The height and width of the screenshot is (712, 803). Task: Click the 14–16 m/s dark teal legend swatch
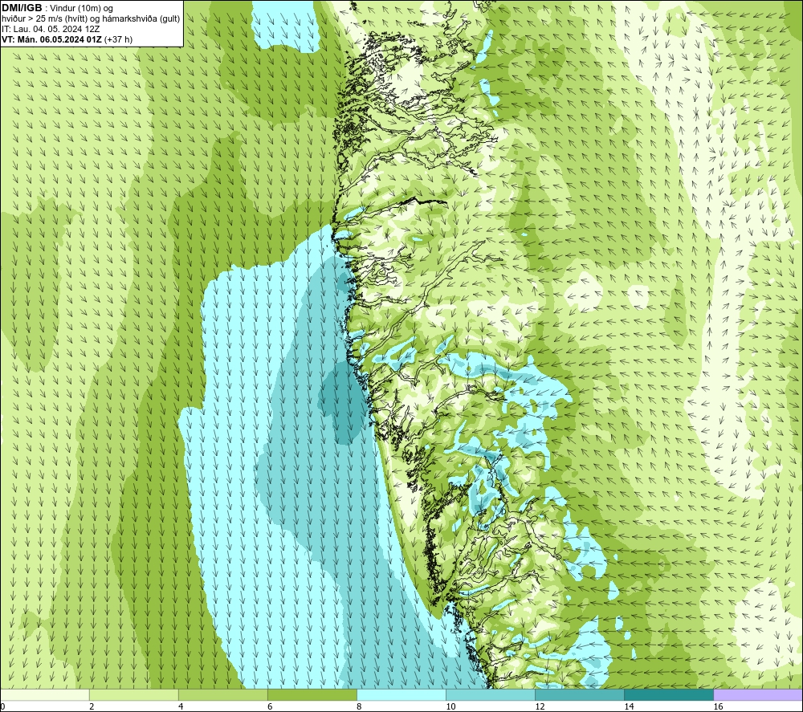pos(668,695)
